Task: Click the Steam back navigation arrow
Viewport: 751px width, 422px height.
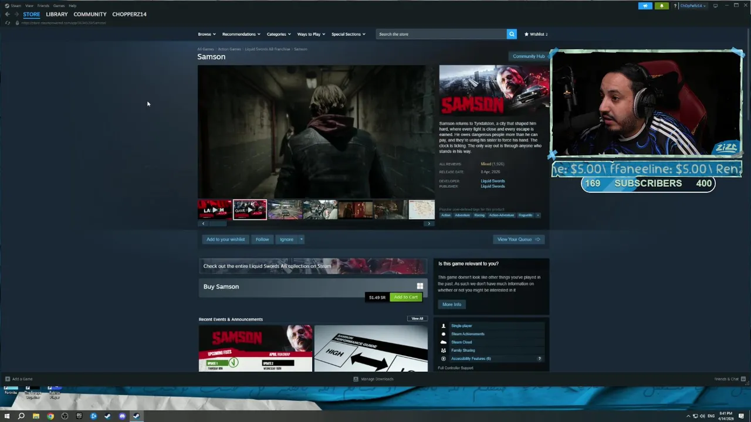Action: (x=7, y=14)
